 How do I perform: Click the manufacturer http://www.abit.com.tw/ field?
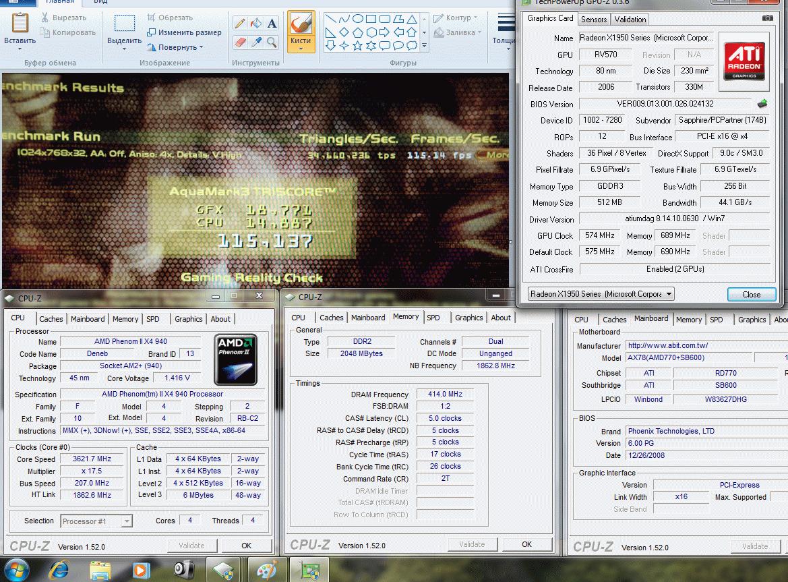[706, 345]
